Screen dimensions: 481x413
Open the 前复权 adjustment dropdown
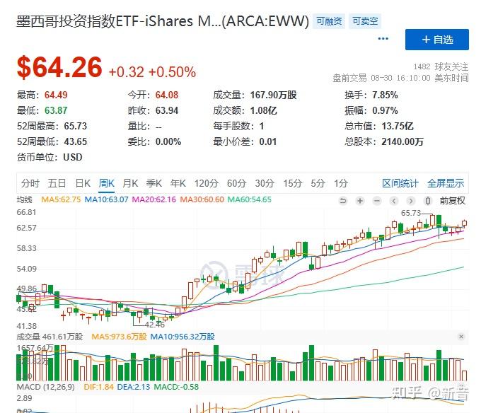pyautogui.click(x=453, y=201)
